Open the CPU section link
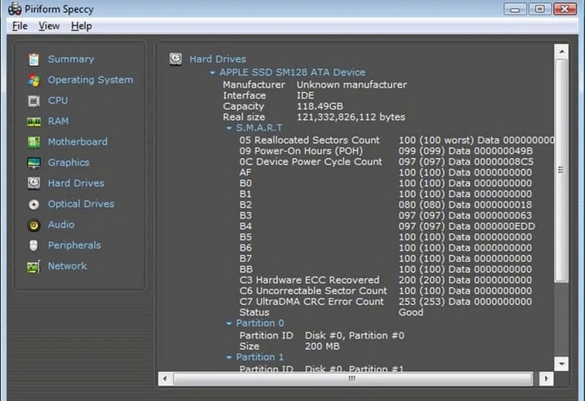 58,100
